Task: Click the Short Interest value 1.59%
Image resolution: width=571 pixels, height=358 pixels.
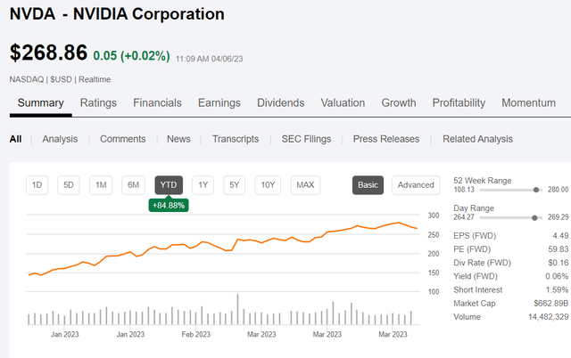Action: (x=557, y=289)
